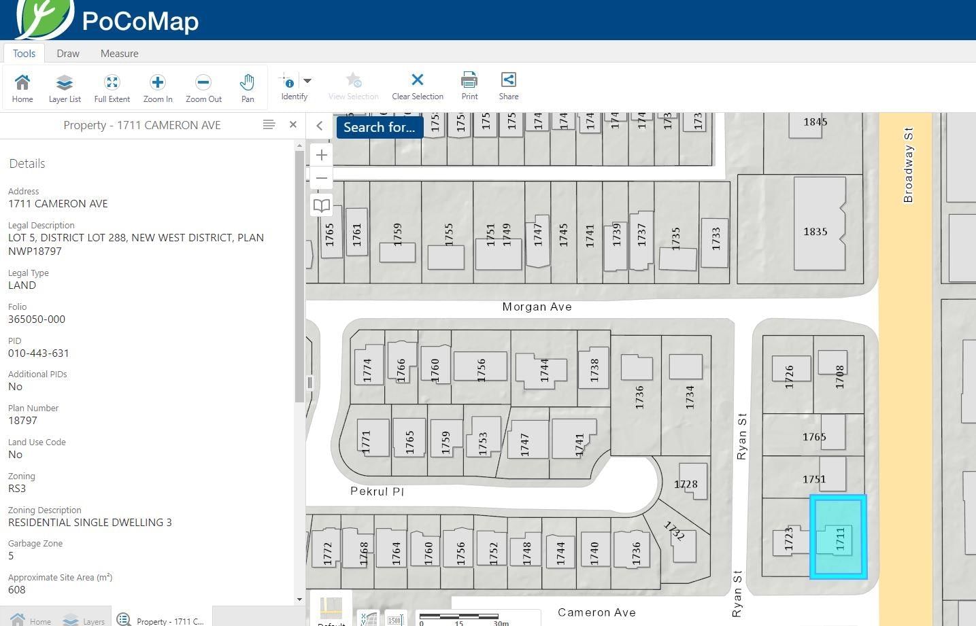Collapse the side panel with the chevron
Image resolution: width=976 pixels, height=626 pixels.
point(320,126)
